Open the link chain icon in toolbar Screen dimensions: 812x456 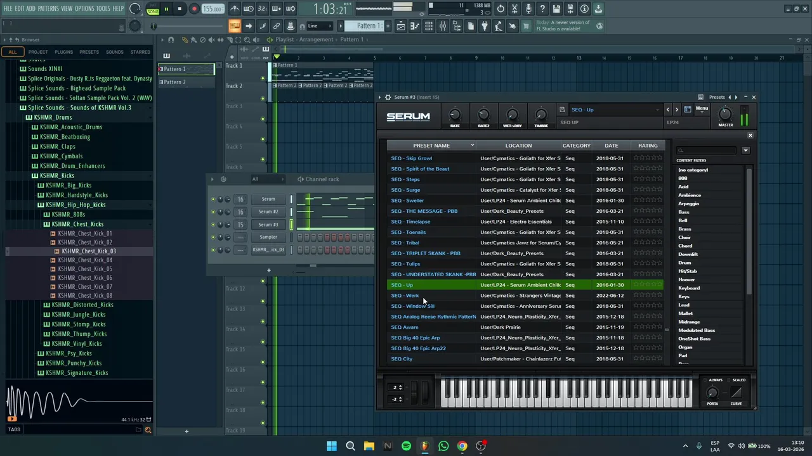pos(277,26)
